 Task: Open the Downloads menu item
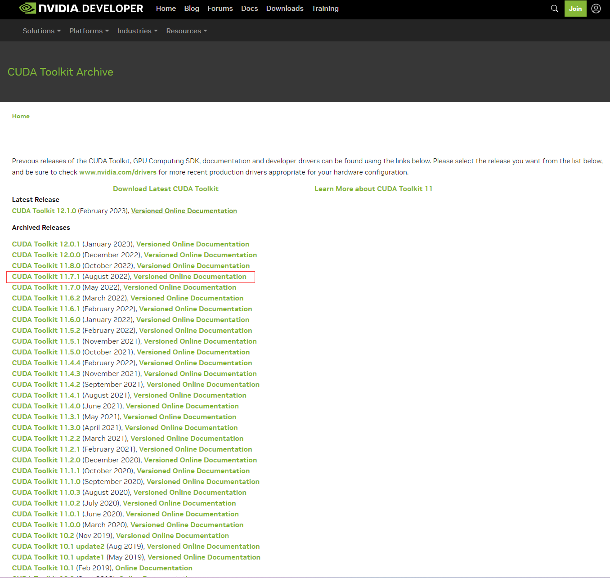click(x=284, y=9)
